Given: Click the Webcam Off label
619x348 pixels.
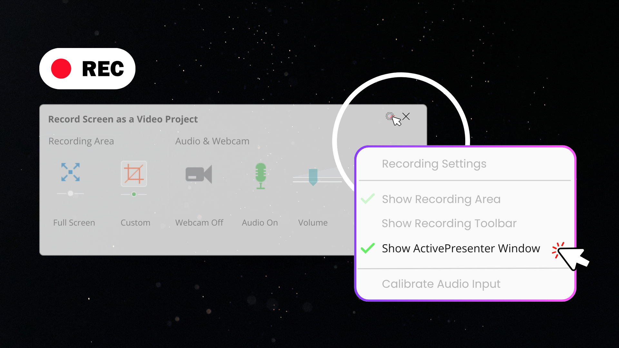Looking at the screenshot, I should pos(199,223).
